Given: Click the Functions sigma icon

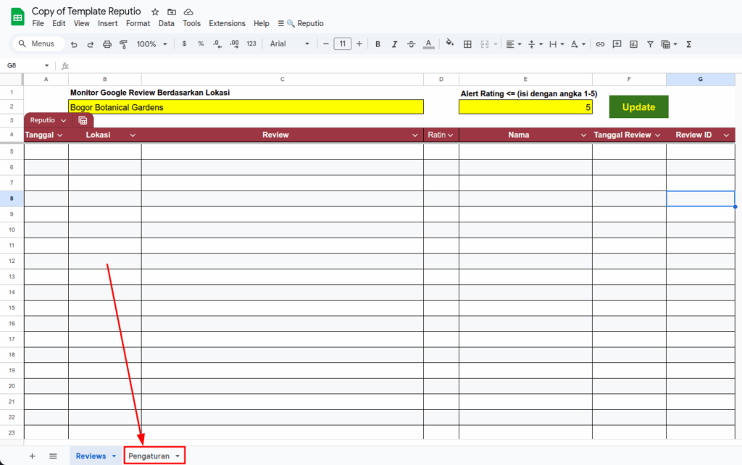Looking at the screenshot, I should click(688, 44).
